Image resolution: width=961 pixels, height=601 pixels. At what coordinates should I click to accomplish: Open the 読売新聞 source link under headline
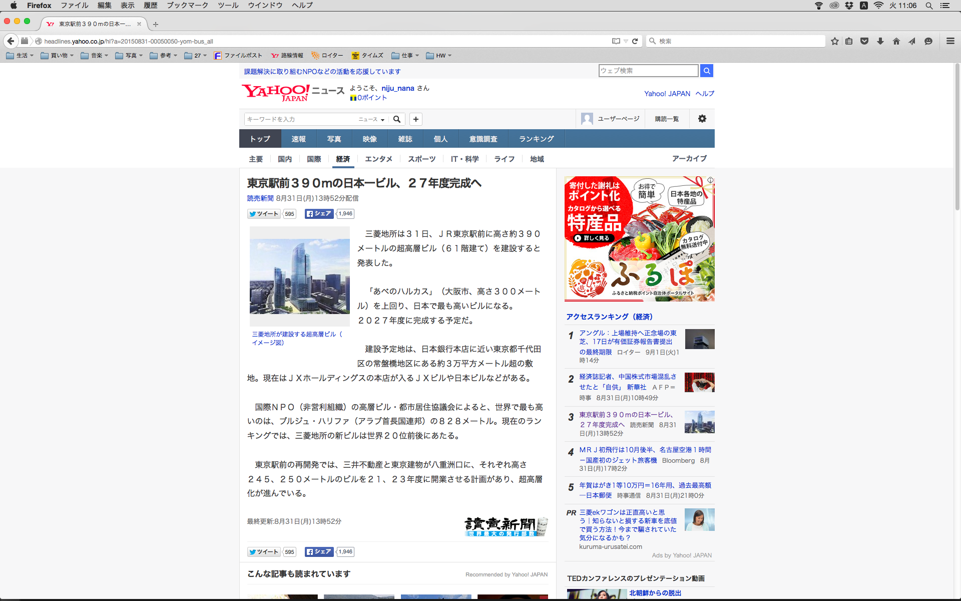click(260, 198)
